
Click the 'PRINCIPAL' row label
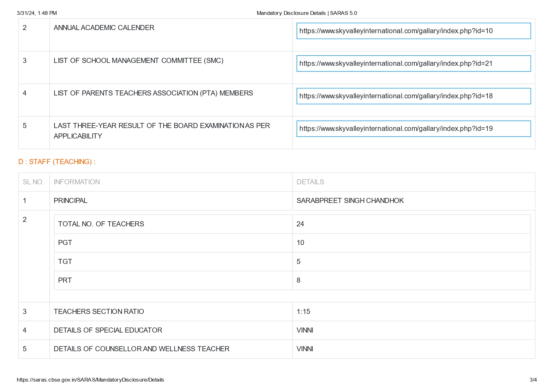pyautogui.click(x=70, y=201)
